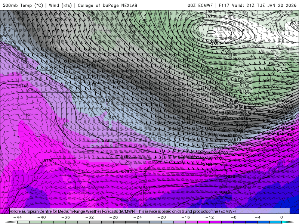Click the 4980 height contour label
Image resolution: width=299 pixels, height=224 pixels.
click(232, 55)
